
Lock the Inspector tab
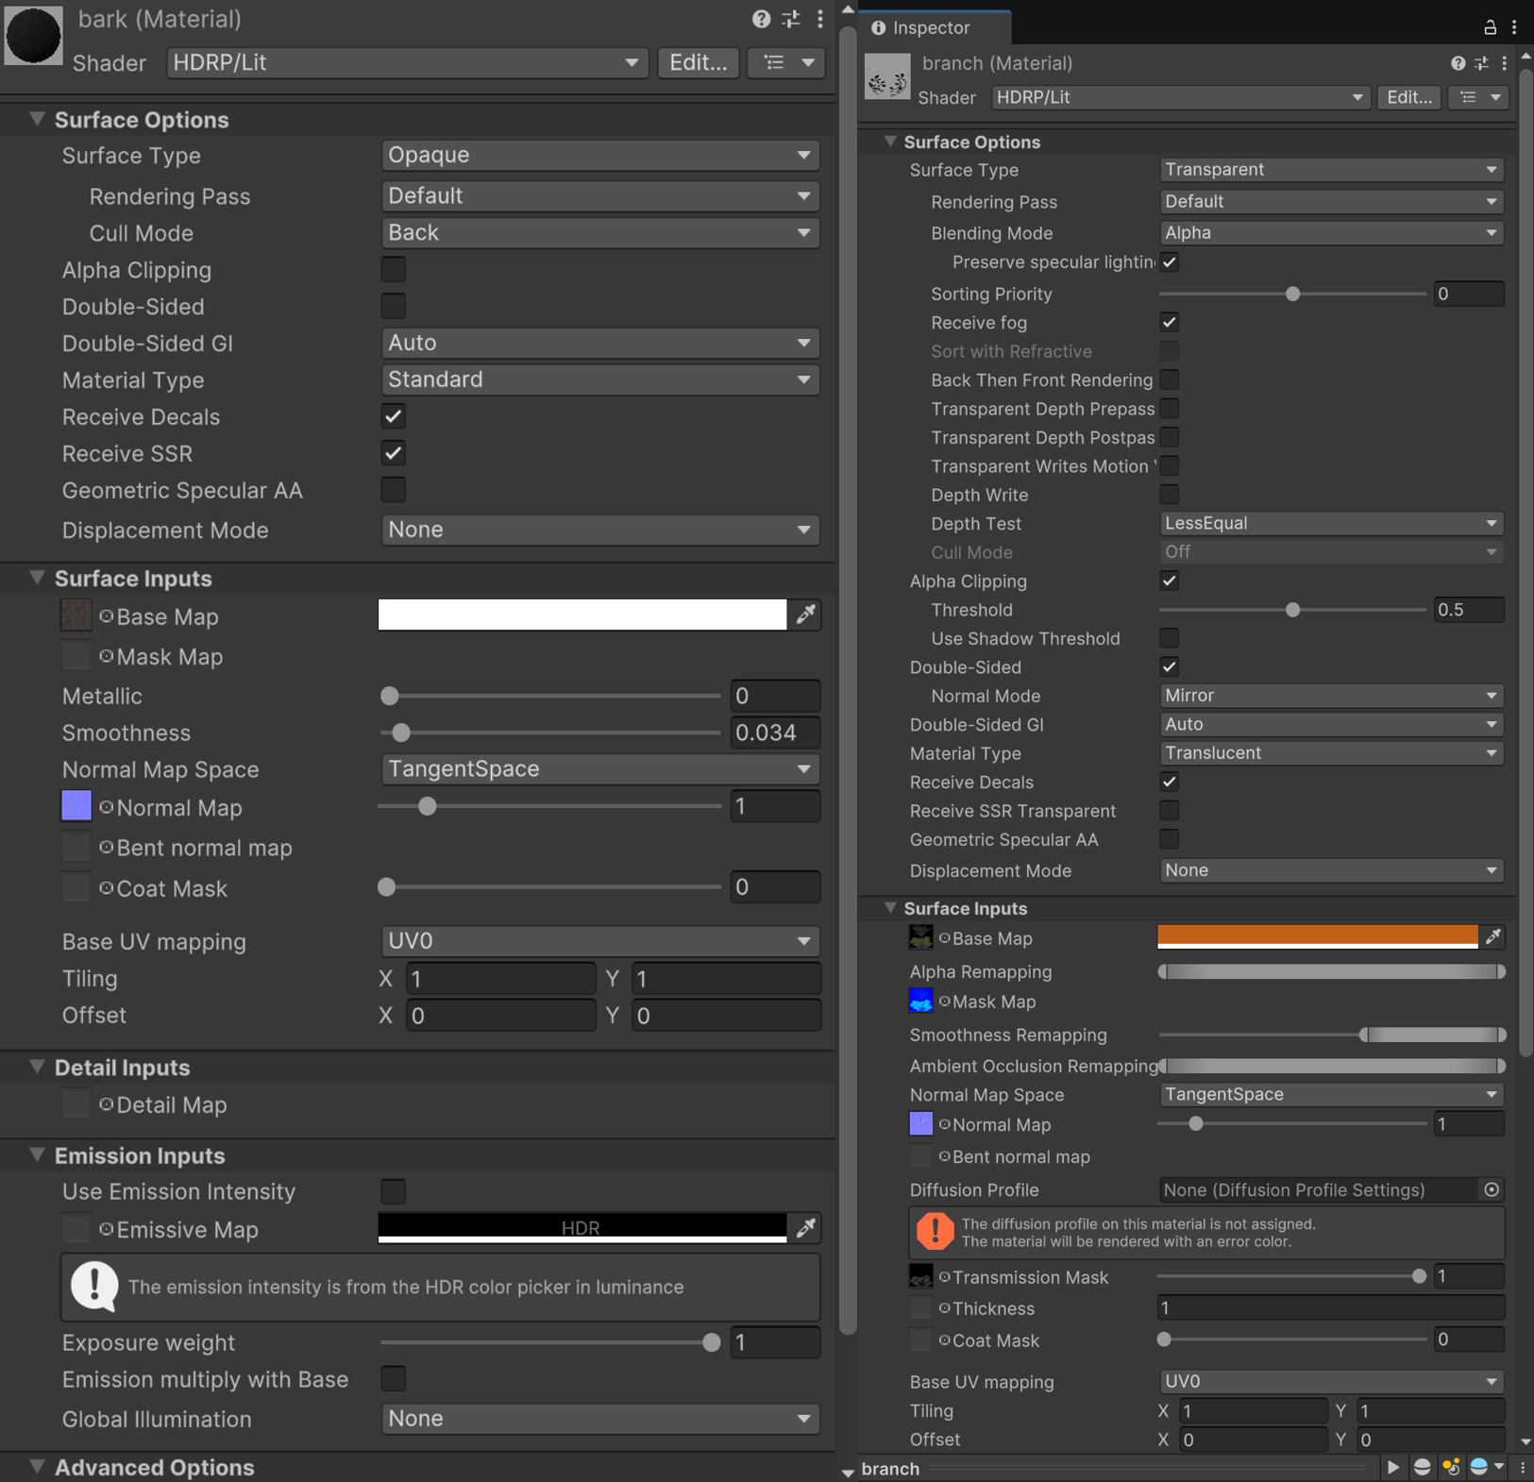(1490, 27)
